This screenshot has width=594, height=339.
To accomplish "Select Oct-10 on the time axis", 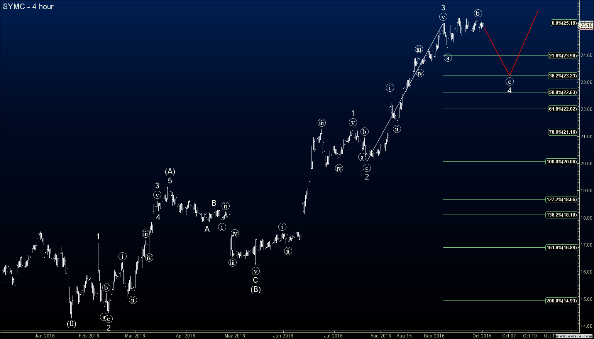I will coord(530,336).
